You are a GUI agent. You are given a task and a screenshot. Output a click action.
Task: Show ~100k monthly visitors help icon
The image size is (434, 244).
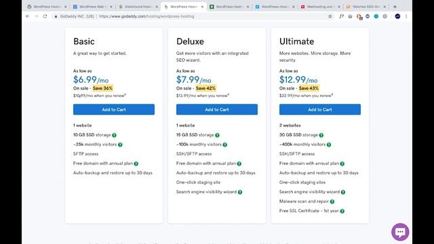click(x=225, y=144)
